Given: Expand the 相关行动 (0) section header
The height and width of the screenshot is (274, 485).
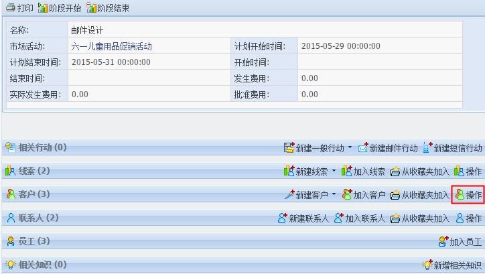Looking at the screenshot, I should click(42, 147).
